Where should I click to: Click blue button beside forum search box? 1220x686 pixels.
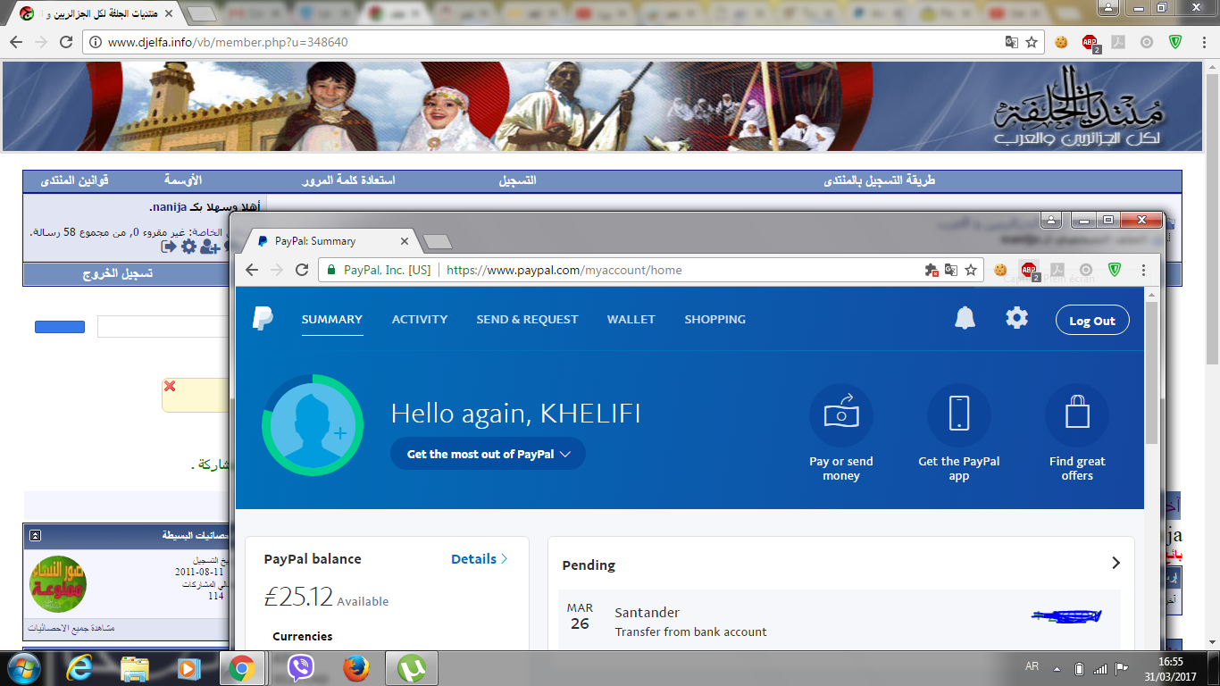60,327
